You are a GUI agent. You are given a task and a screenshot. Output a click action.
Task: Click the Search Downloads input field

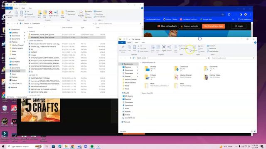[x=120, y=24]
